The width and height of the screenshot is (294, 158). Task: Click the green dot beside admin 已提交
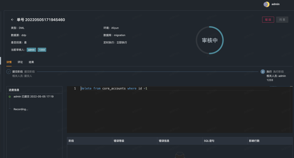pyautogui.click(x=10, y=97)
